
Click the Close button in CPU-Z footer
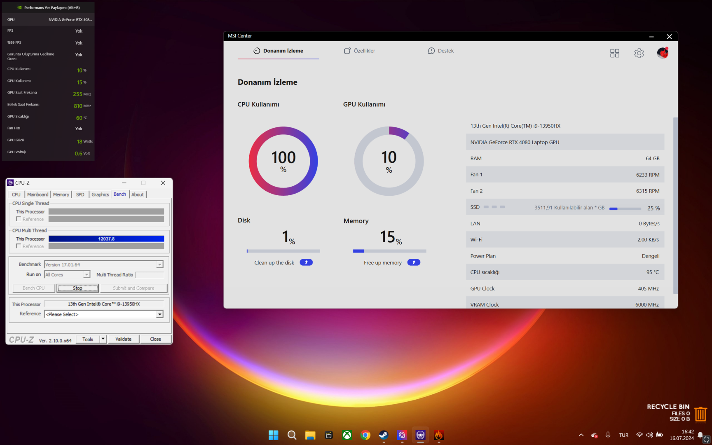click(155, 339)
